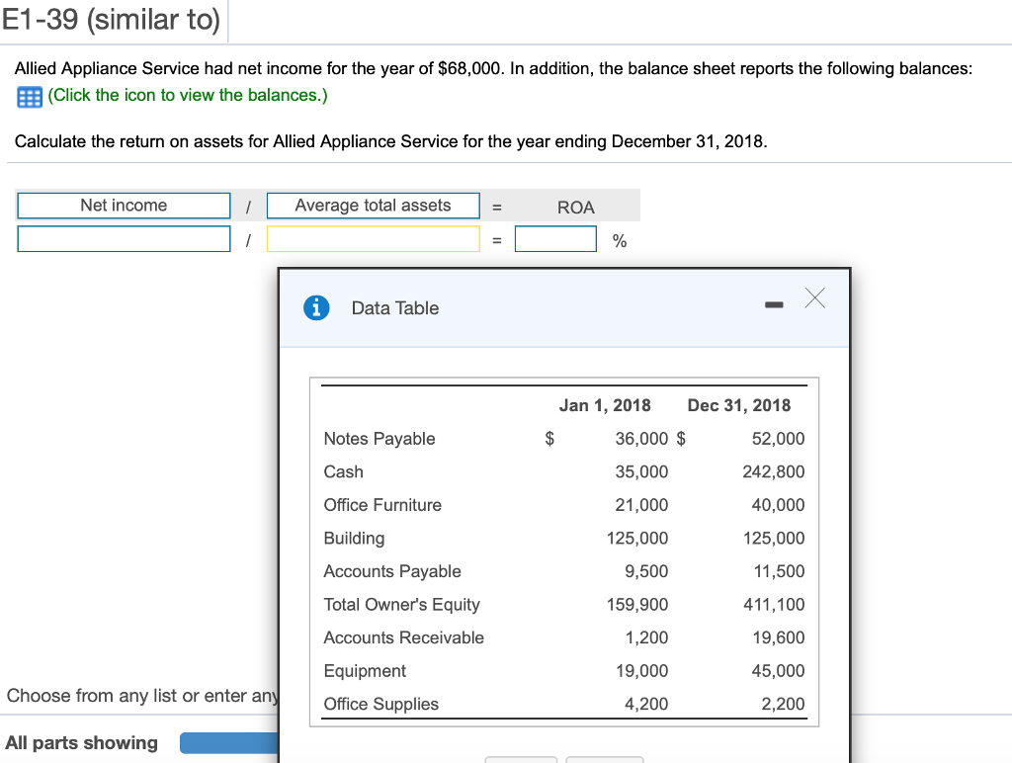The height and width of the screenshot is (763, 1012).
Task: Close the Data Table popup with X
Action: pyautogui.click(x=815, y=298)
